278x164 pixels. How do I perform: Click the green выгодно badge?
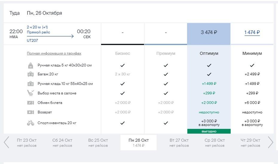(209, 131)
